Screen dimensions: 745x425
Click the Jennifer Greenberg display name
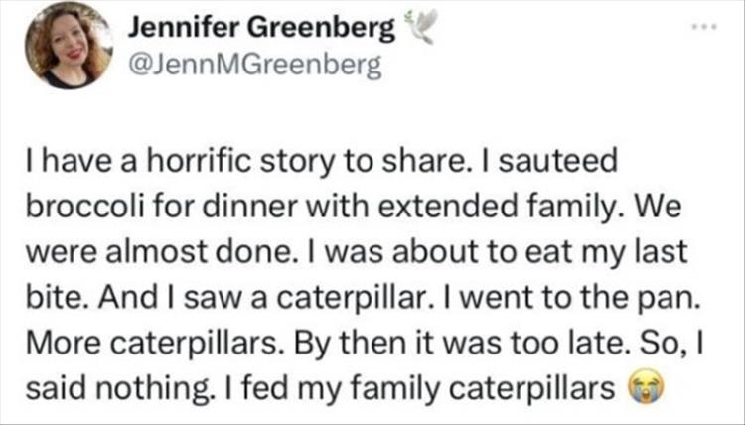click(261, 31)
